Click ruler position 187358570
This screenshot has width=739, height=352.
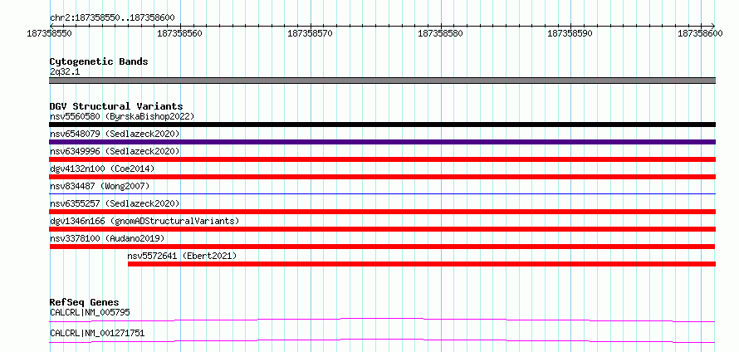click(310, 33)
